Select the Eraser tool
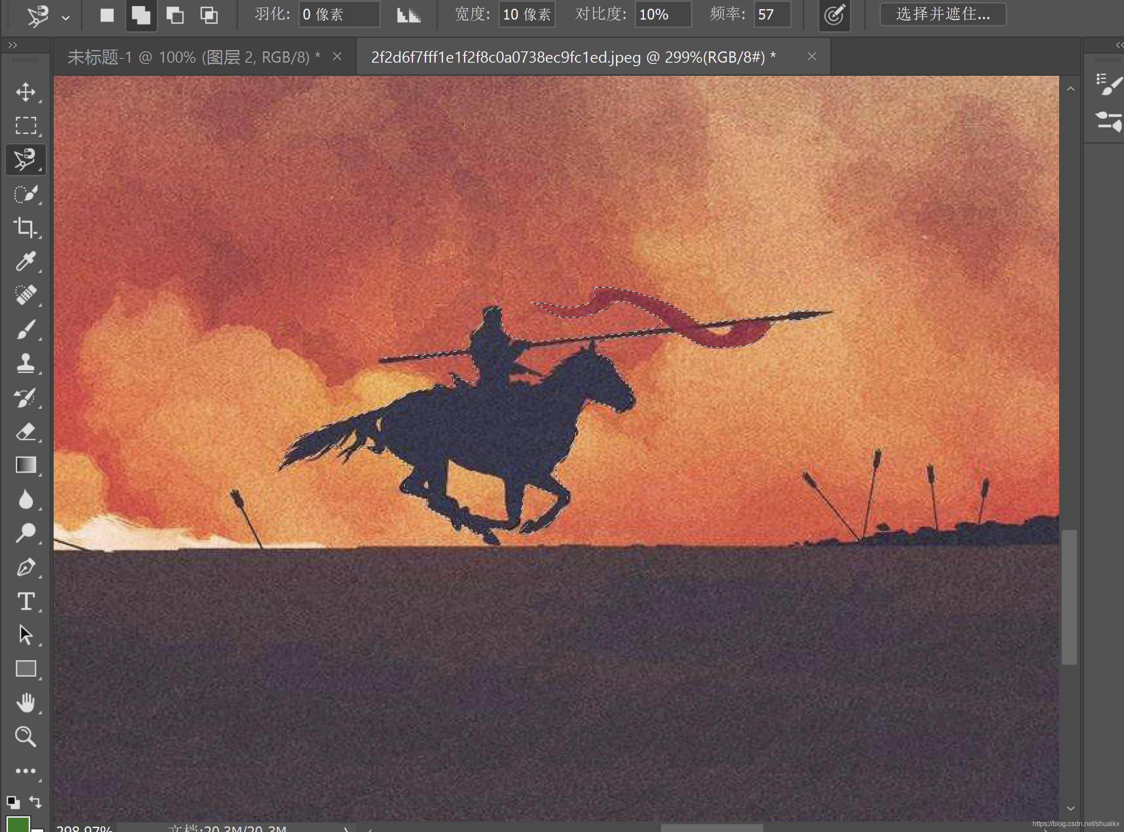 click(x=25, y=431)
